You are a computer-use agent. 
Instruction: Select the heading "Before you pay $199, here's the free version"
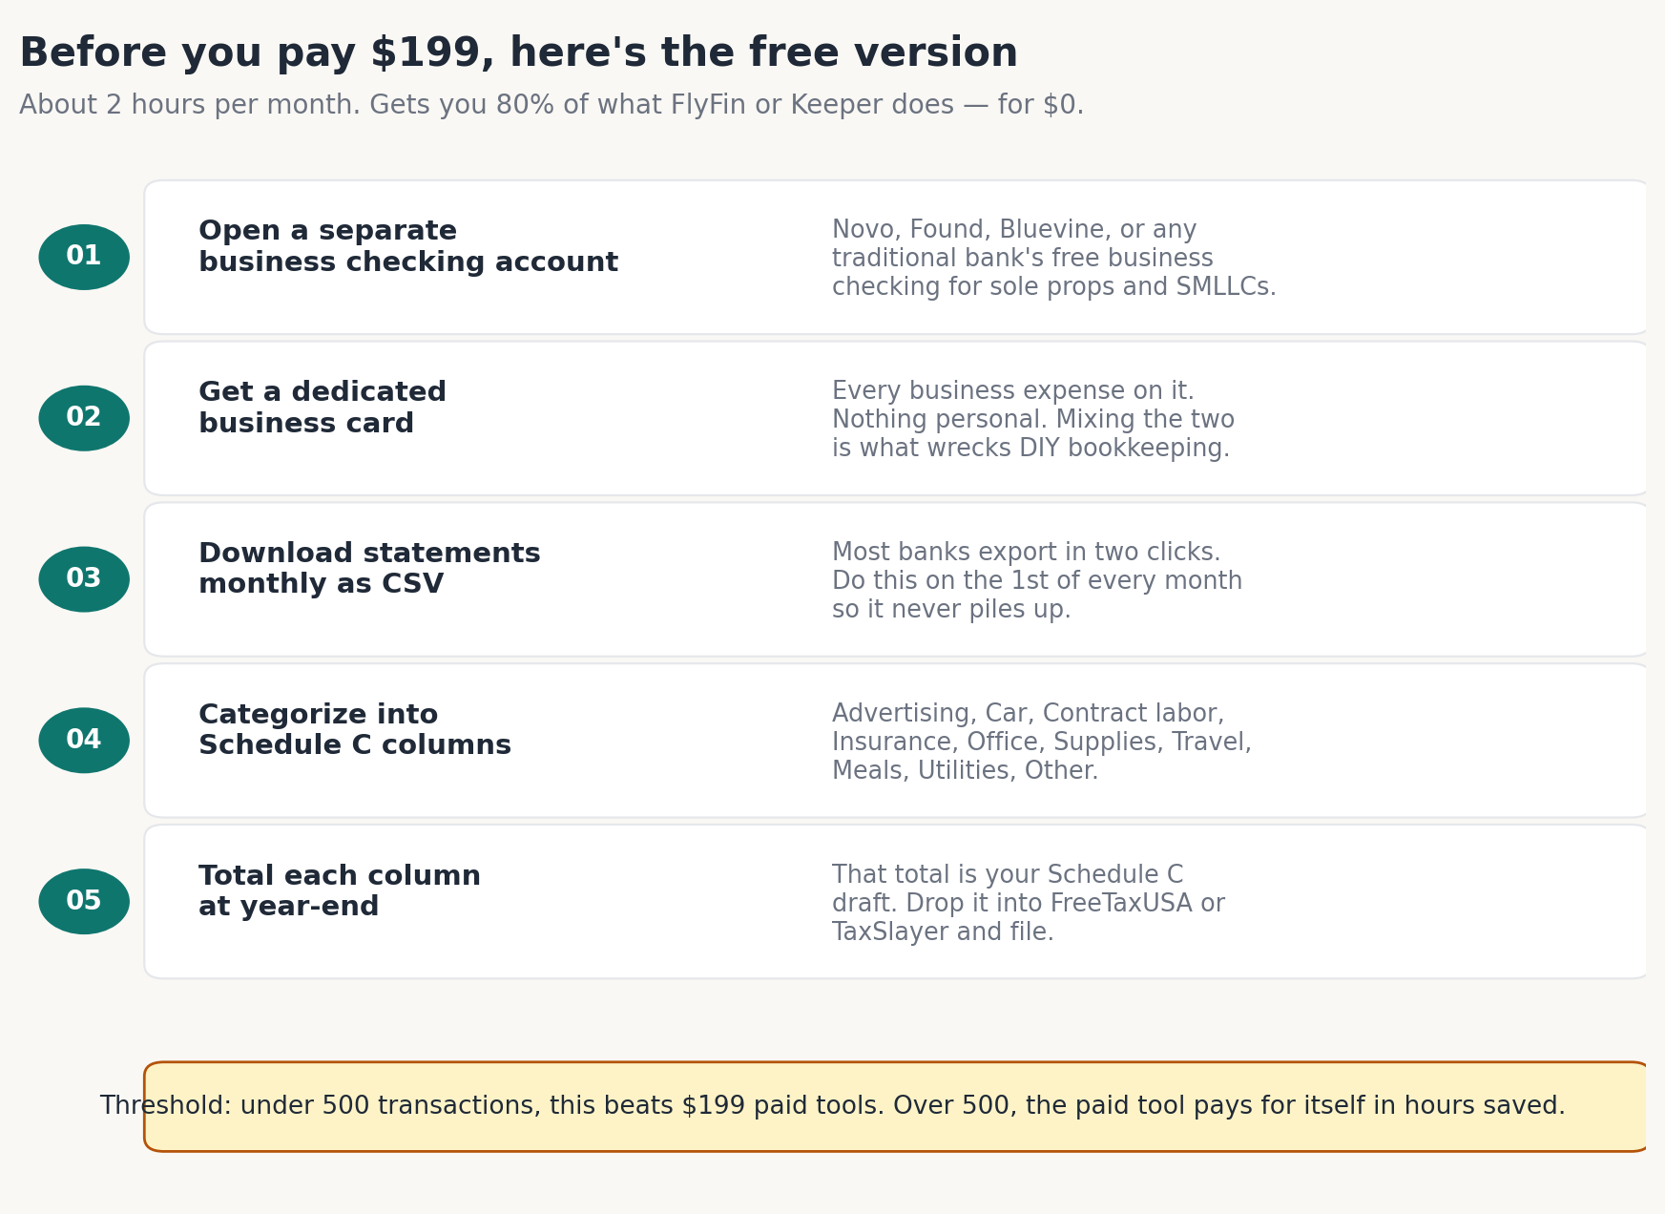[x=518, y=53]
